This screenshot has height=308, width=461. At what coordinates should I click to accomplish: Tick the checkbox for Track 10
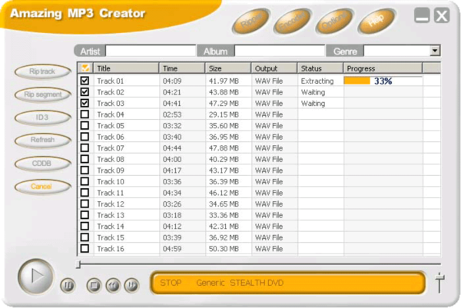pyautogui.click(x=85, y=181)
